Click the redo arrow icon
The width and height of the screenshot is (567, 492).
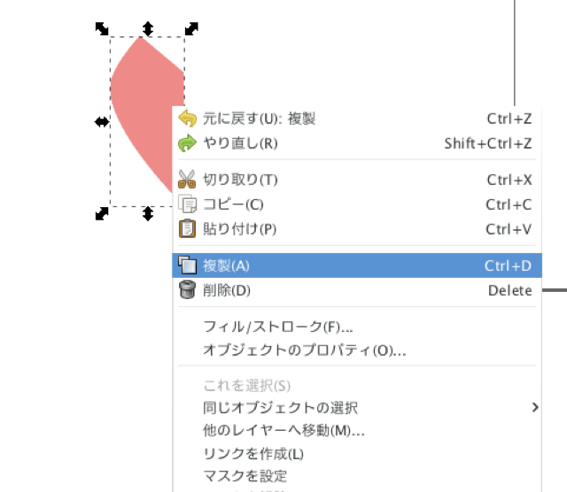click(187, 143)
